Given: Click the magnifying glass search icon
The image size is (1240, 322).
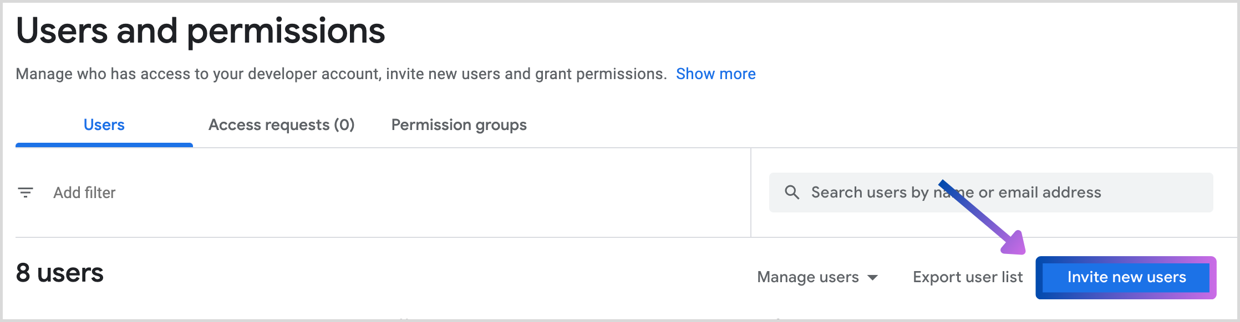Looking at the screenshot, I should pos(792,193).
